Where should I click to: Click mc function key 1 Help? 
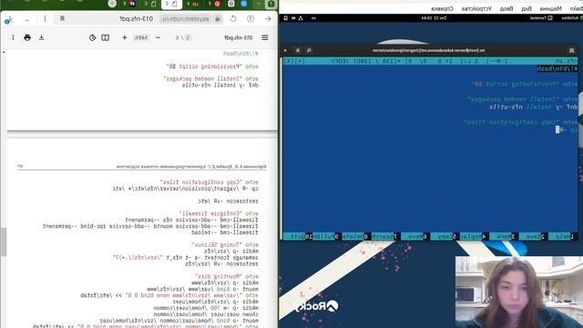[562, 237]
